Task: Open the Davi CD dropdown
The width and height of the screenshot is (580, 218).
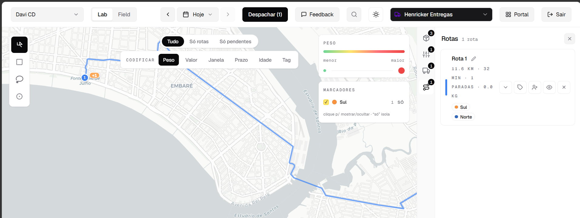Action: click(x=47, y=15)
